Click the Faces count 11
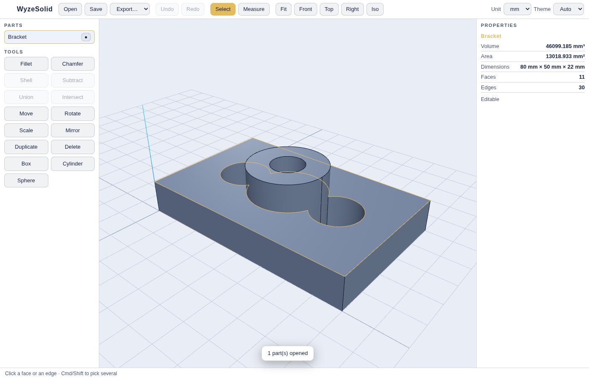589x379 pixels. coord(582,77)
